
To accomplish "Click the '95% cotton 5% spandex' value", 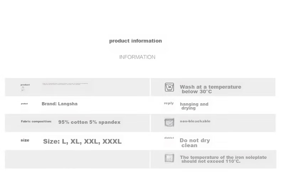I will click(89, 122).
